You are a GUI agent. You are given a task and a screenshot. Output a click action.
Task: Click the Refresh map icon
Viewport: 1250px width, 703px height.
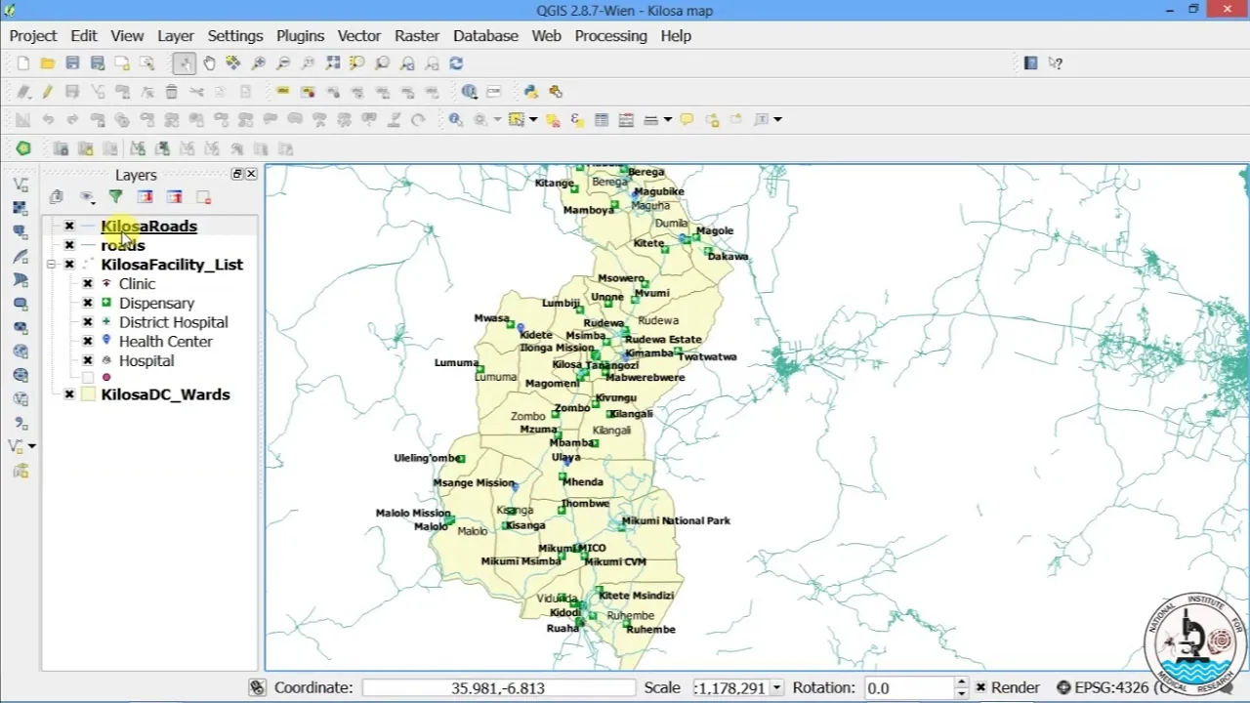[x=456, y=63]
